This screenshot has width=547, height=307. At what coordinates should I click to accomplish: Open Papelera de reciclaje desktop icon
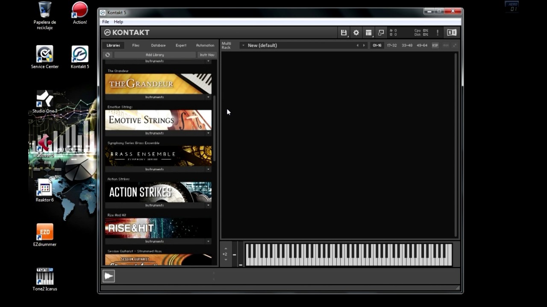45,16
